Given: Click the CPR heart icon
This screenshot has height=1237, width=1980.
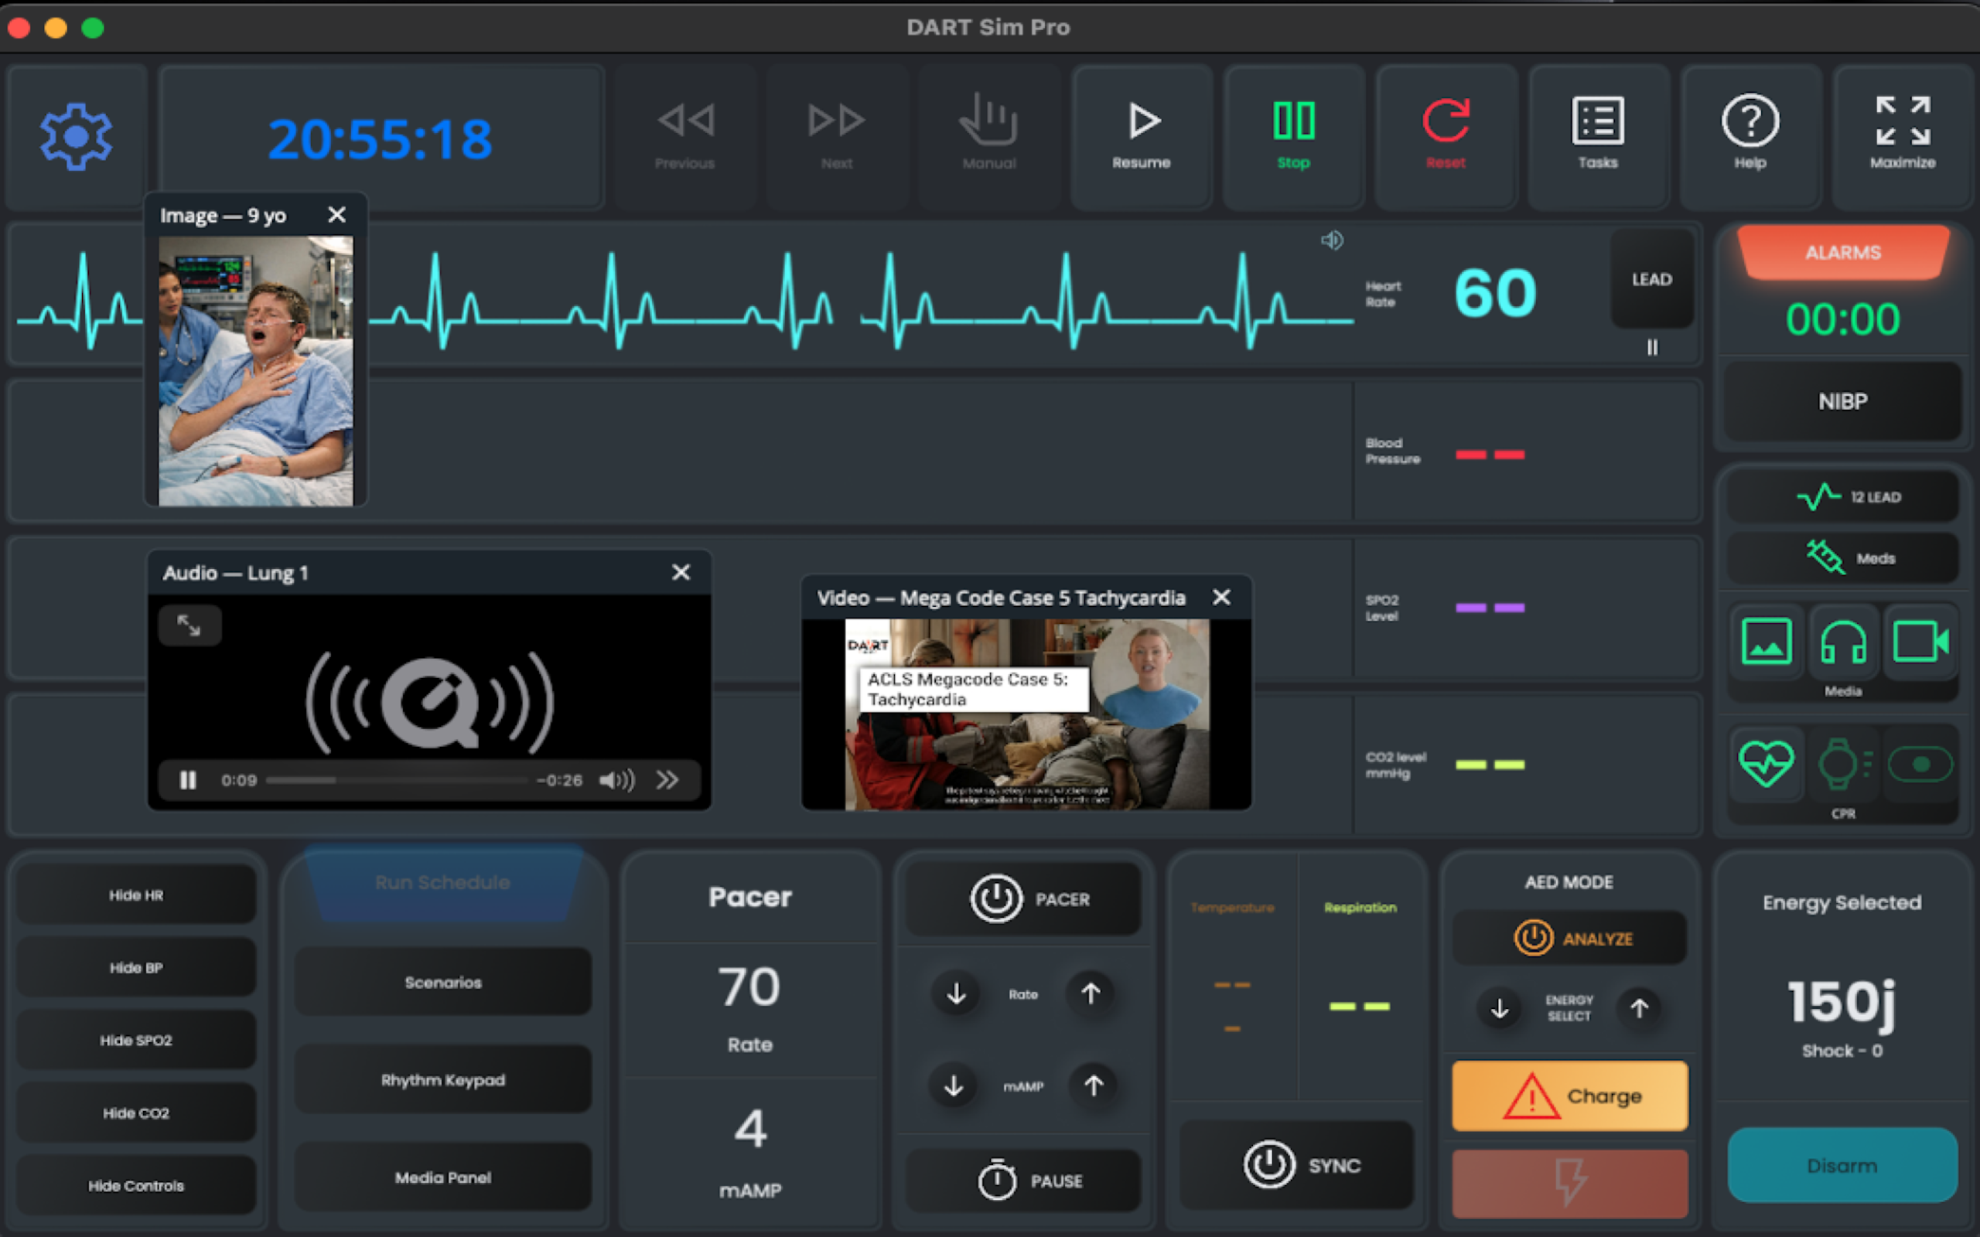Looking at the screenshot, I should [1767, 764].
